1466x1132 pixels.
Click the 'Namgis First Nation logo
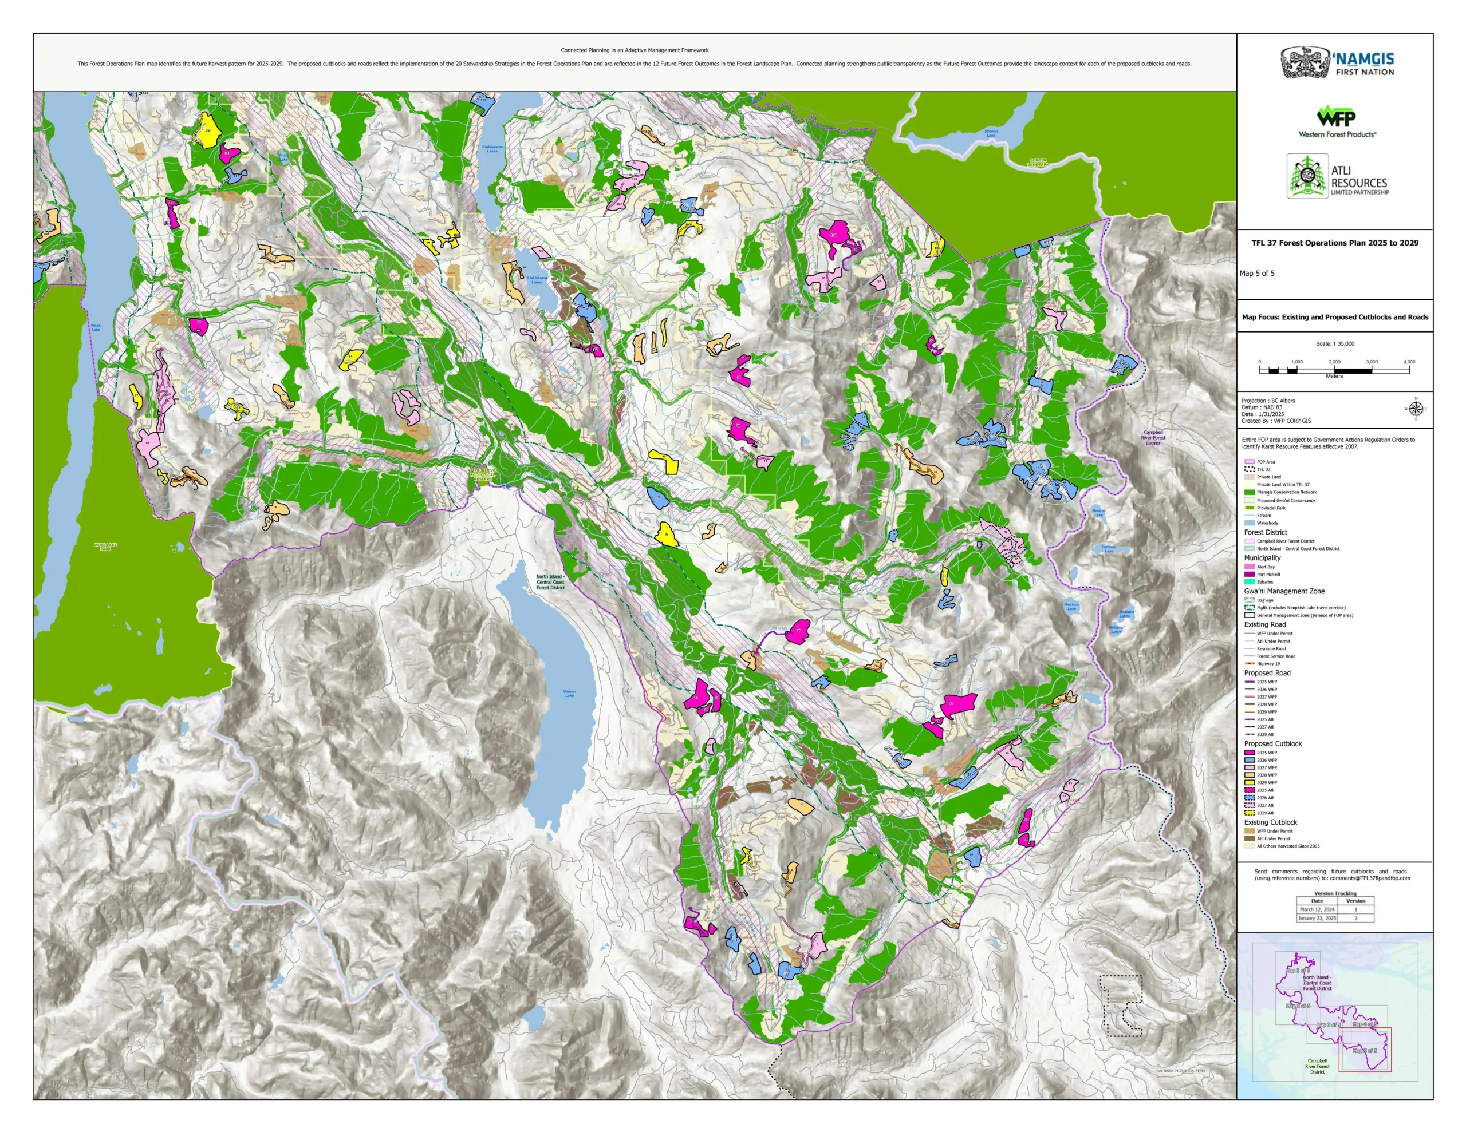click(1337, 62)
